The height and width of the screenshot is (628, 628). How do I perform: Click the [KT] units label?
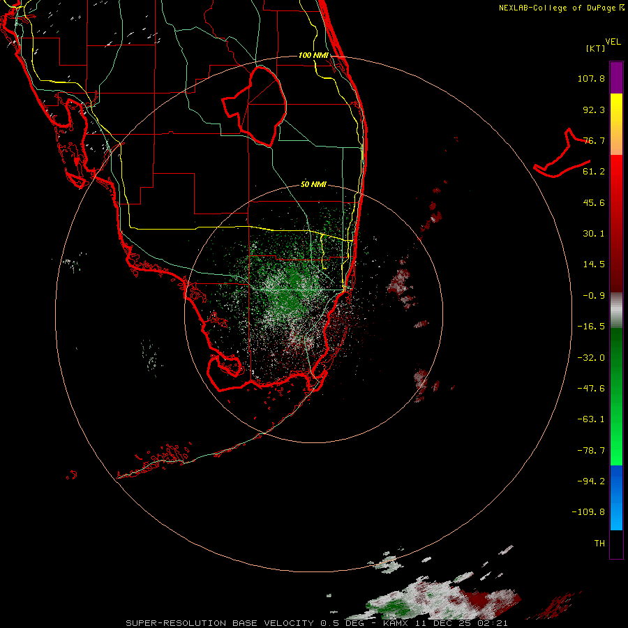[x=596, y=48]
